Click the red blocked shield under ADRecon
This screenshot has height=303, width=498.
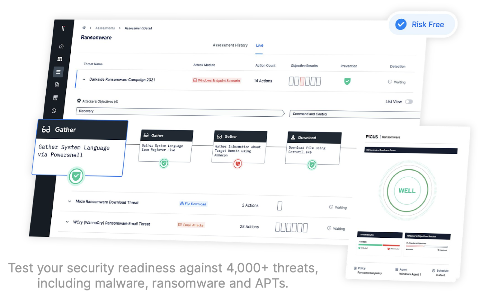click(x=238, y=164)
